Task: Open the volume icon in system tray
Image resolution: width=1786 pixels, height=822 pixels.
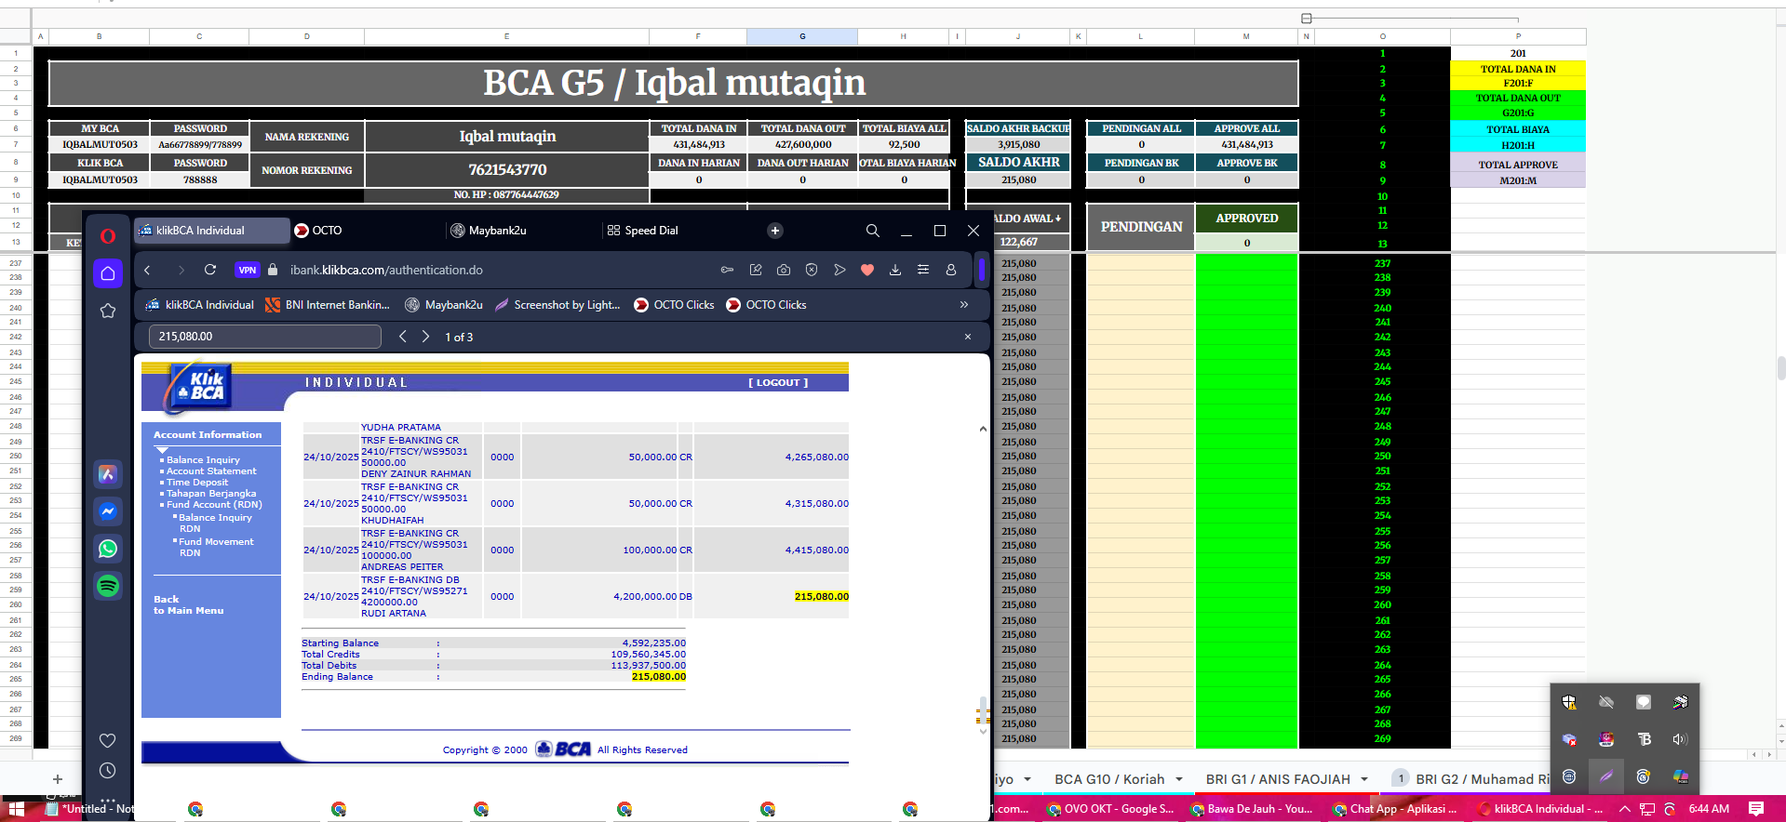Action: coord(1680,739)
